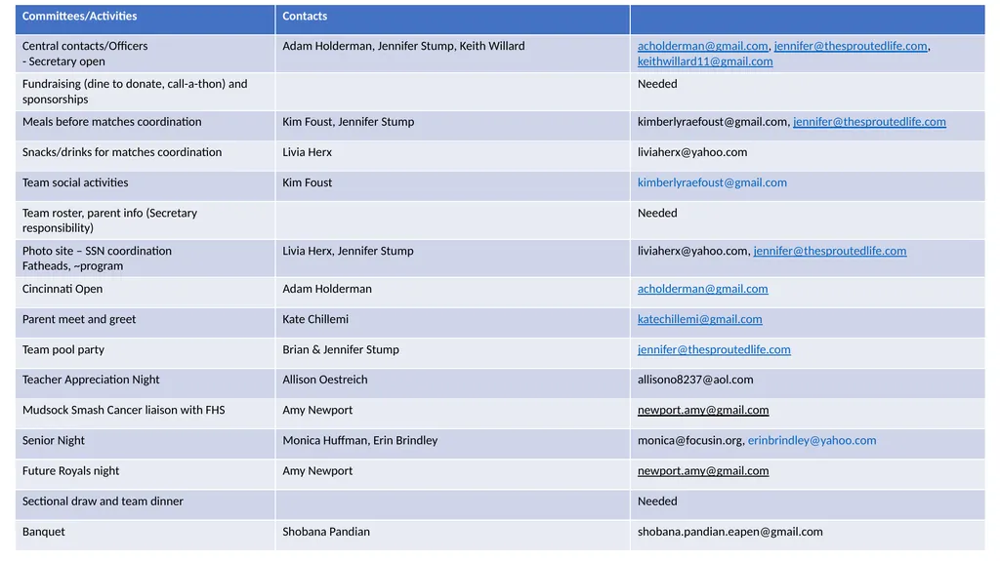This screenshot has height=561, width=1000.
Task: Select the allisono8237@aol.com email text
Action: pyautogui.click(x=695, y=380)
